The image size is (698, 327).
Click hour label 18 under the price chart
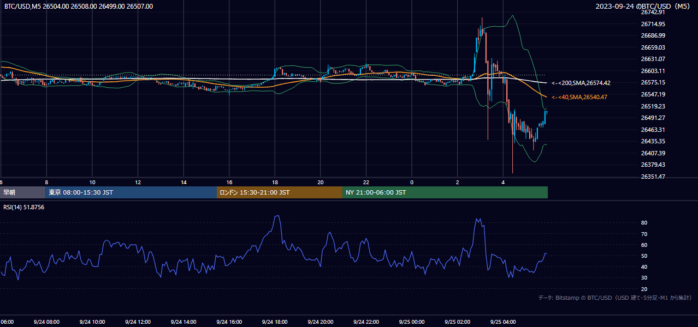point(275,182)
